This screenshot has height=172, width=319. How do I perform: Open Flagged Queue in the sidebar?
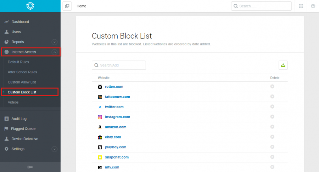pos(23,129)
